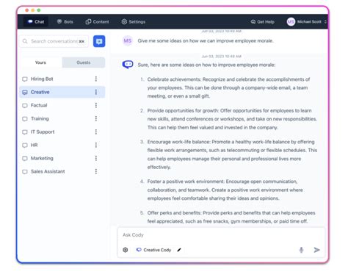This screenshot has width=348, height=280.
Task: Click the Marketing chat bubble icon
Action: 25,159
